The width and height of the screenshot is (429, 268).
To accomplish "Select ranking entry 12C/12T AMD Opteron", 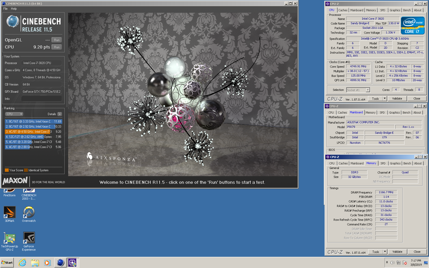I will coord(33,137).
